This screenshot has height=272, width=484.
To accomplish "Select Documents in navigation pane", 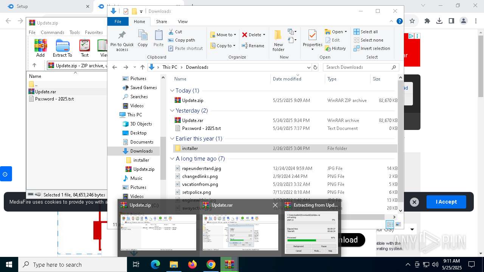I will pos(142,142).
